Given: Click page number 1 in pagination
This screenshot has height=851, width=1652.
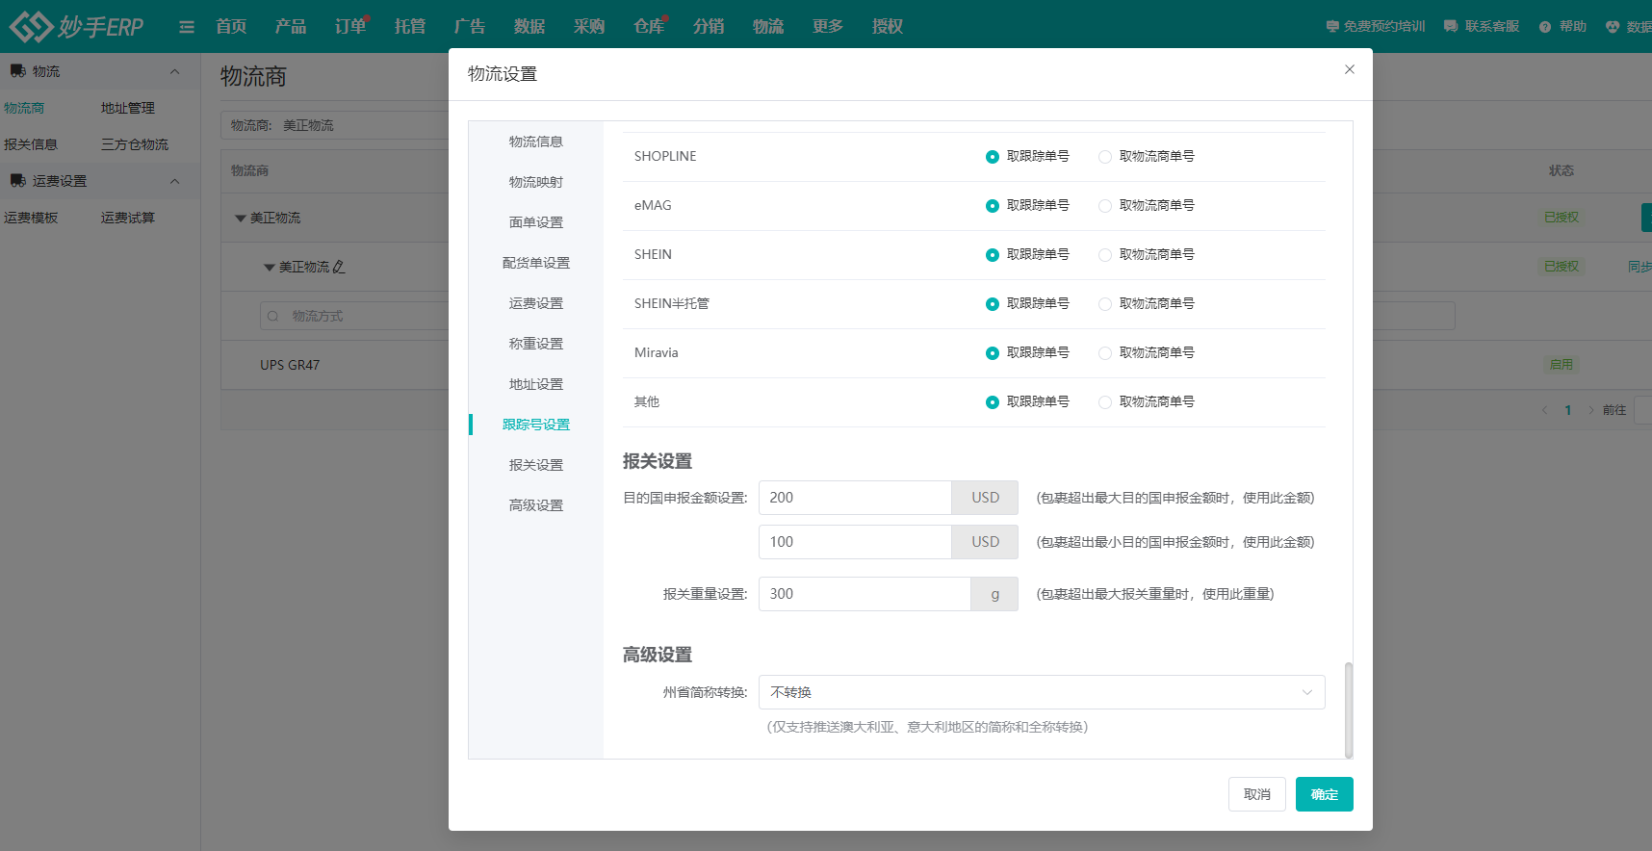Looking at the screenshot, I should (1568, 410).
